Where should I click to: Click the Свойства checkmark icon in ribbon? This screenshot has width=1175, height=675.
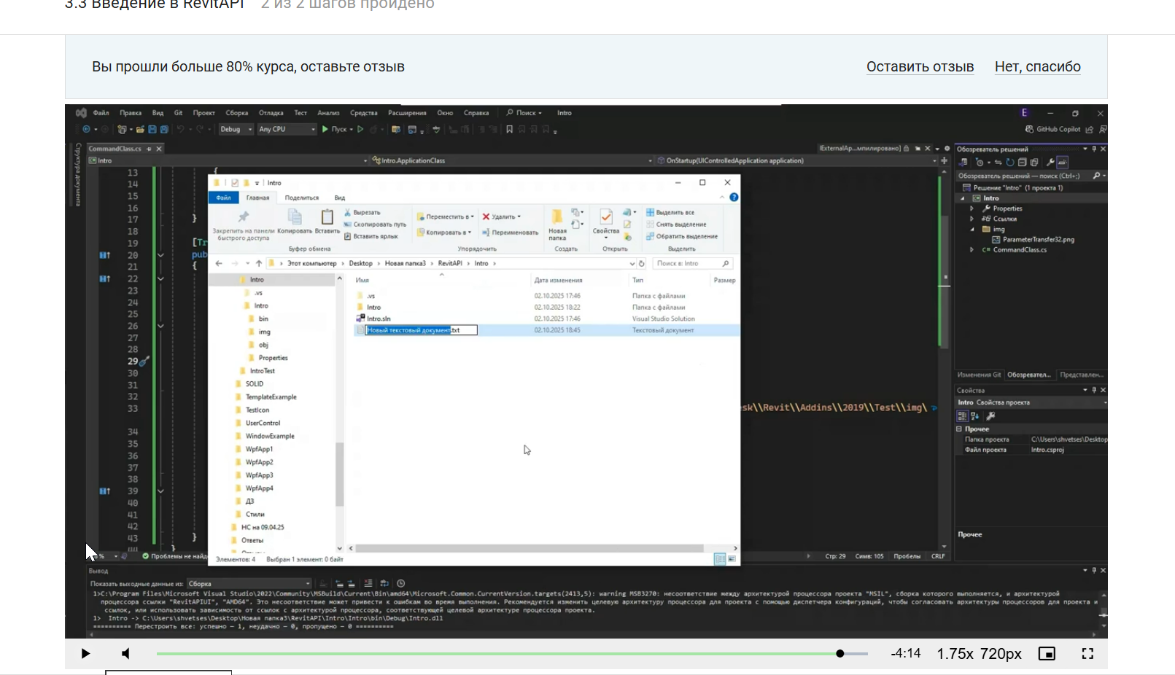tap(605, 217)
